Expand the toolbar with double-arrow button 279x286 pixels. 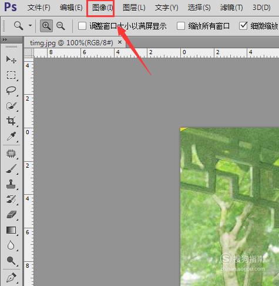[x=5, y=40]
